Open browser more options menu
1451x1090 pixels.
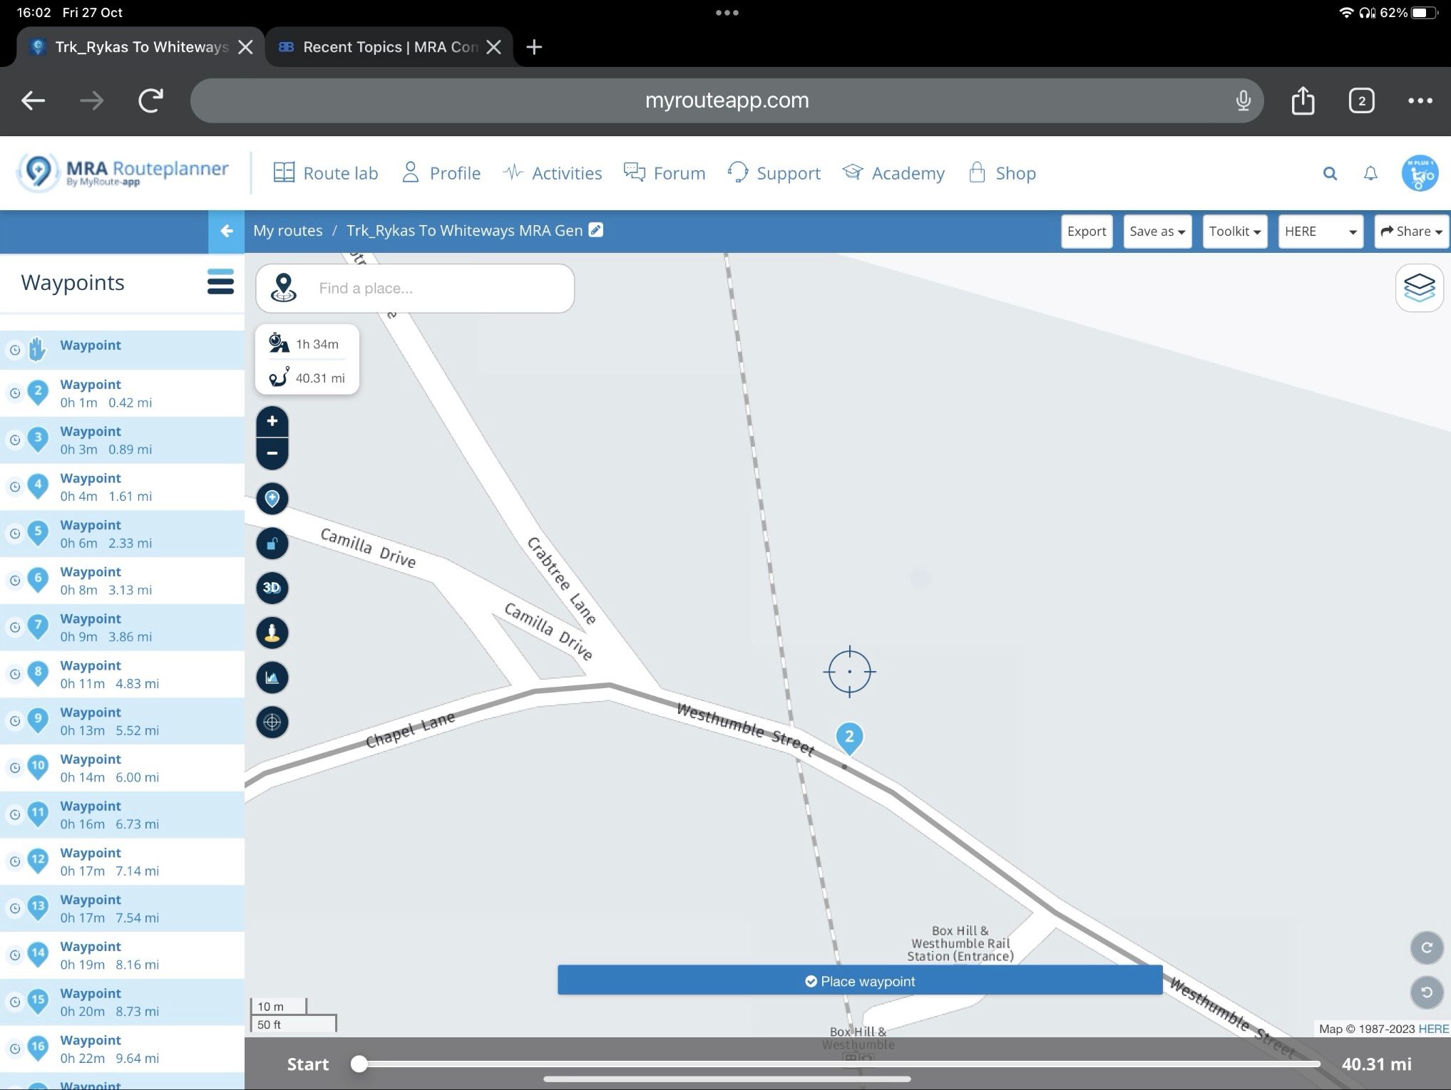[x=1420, y=100]
